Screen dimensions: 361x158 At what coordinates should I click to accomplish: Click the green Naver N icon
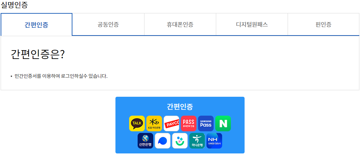(x=223, y=123)
